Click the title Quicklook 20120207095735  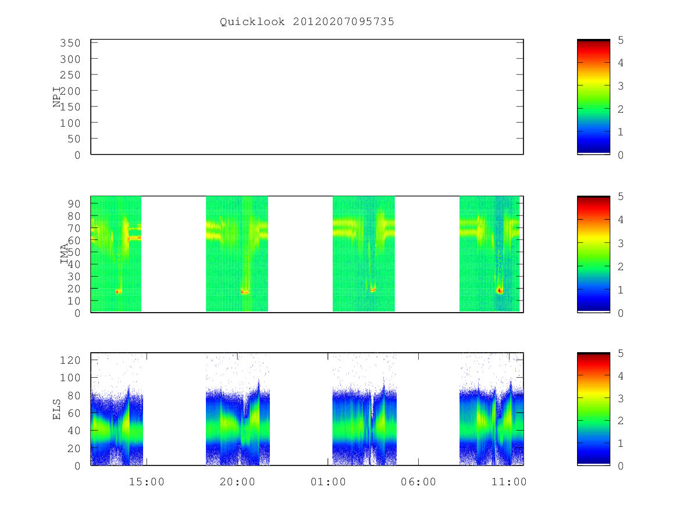(307, 22)
